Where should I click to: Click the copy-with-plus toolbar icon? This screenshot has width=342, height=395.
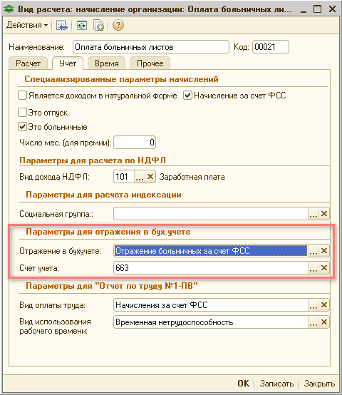coord(98,25)
